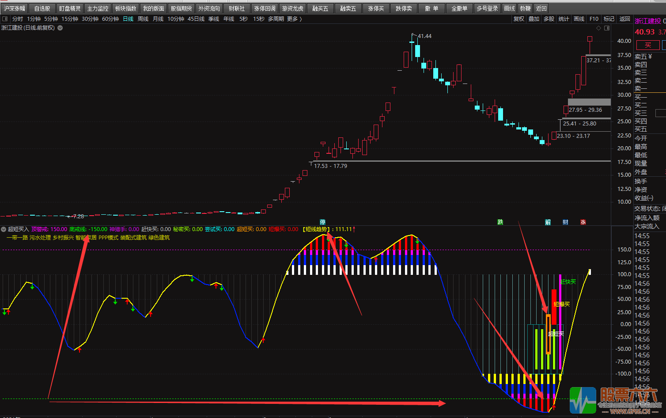This screenshot has height=418, width=666.
Task: Select the 日线 daily period tab
Action: (128, 19)
